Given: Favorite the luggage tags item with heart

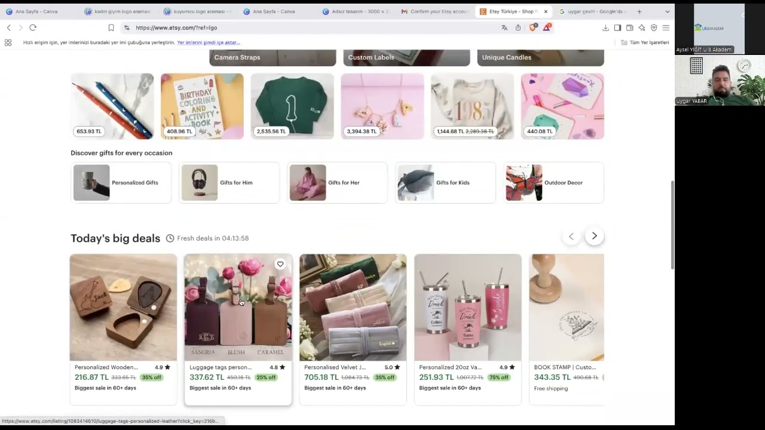Looking at the screenshot, I should (280, 264).
